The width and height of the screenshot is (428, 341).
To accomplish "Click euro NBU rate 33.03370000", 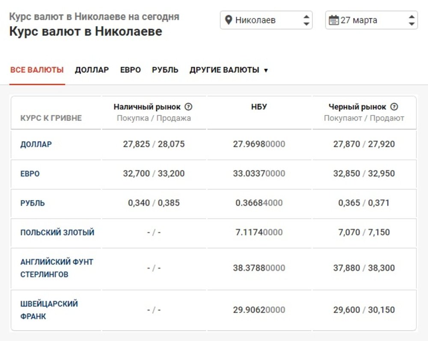I will click(x=259, y=173).
